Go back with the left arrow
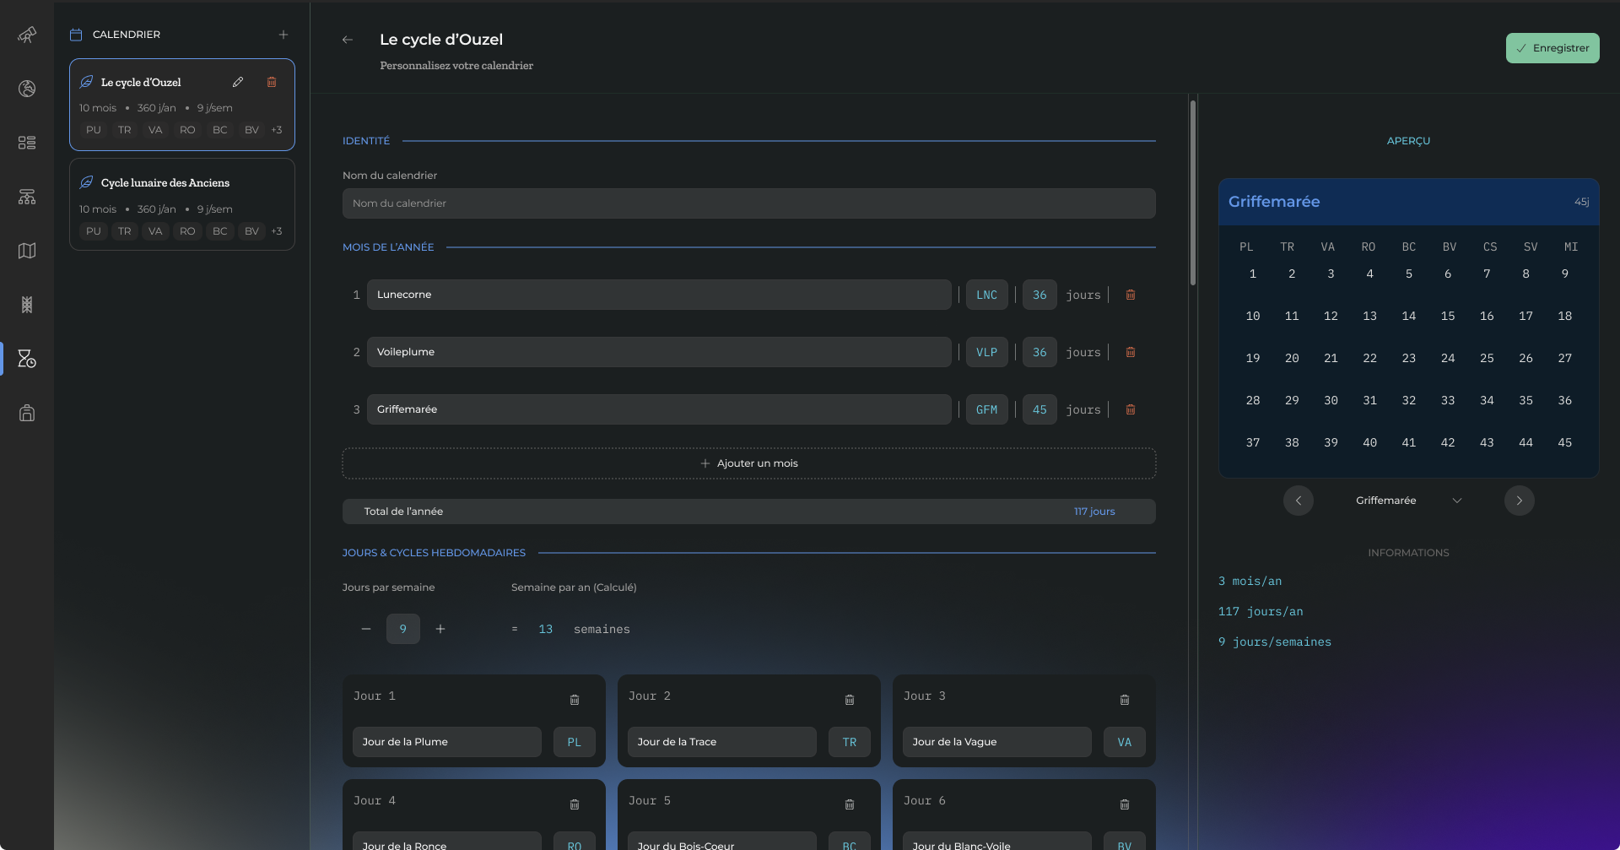Viewport: 1620px width, 850px height. [x=348, y=40]
